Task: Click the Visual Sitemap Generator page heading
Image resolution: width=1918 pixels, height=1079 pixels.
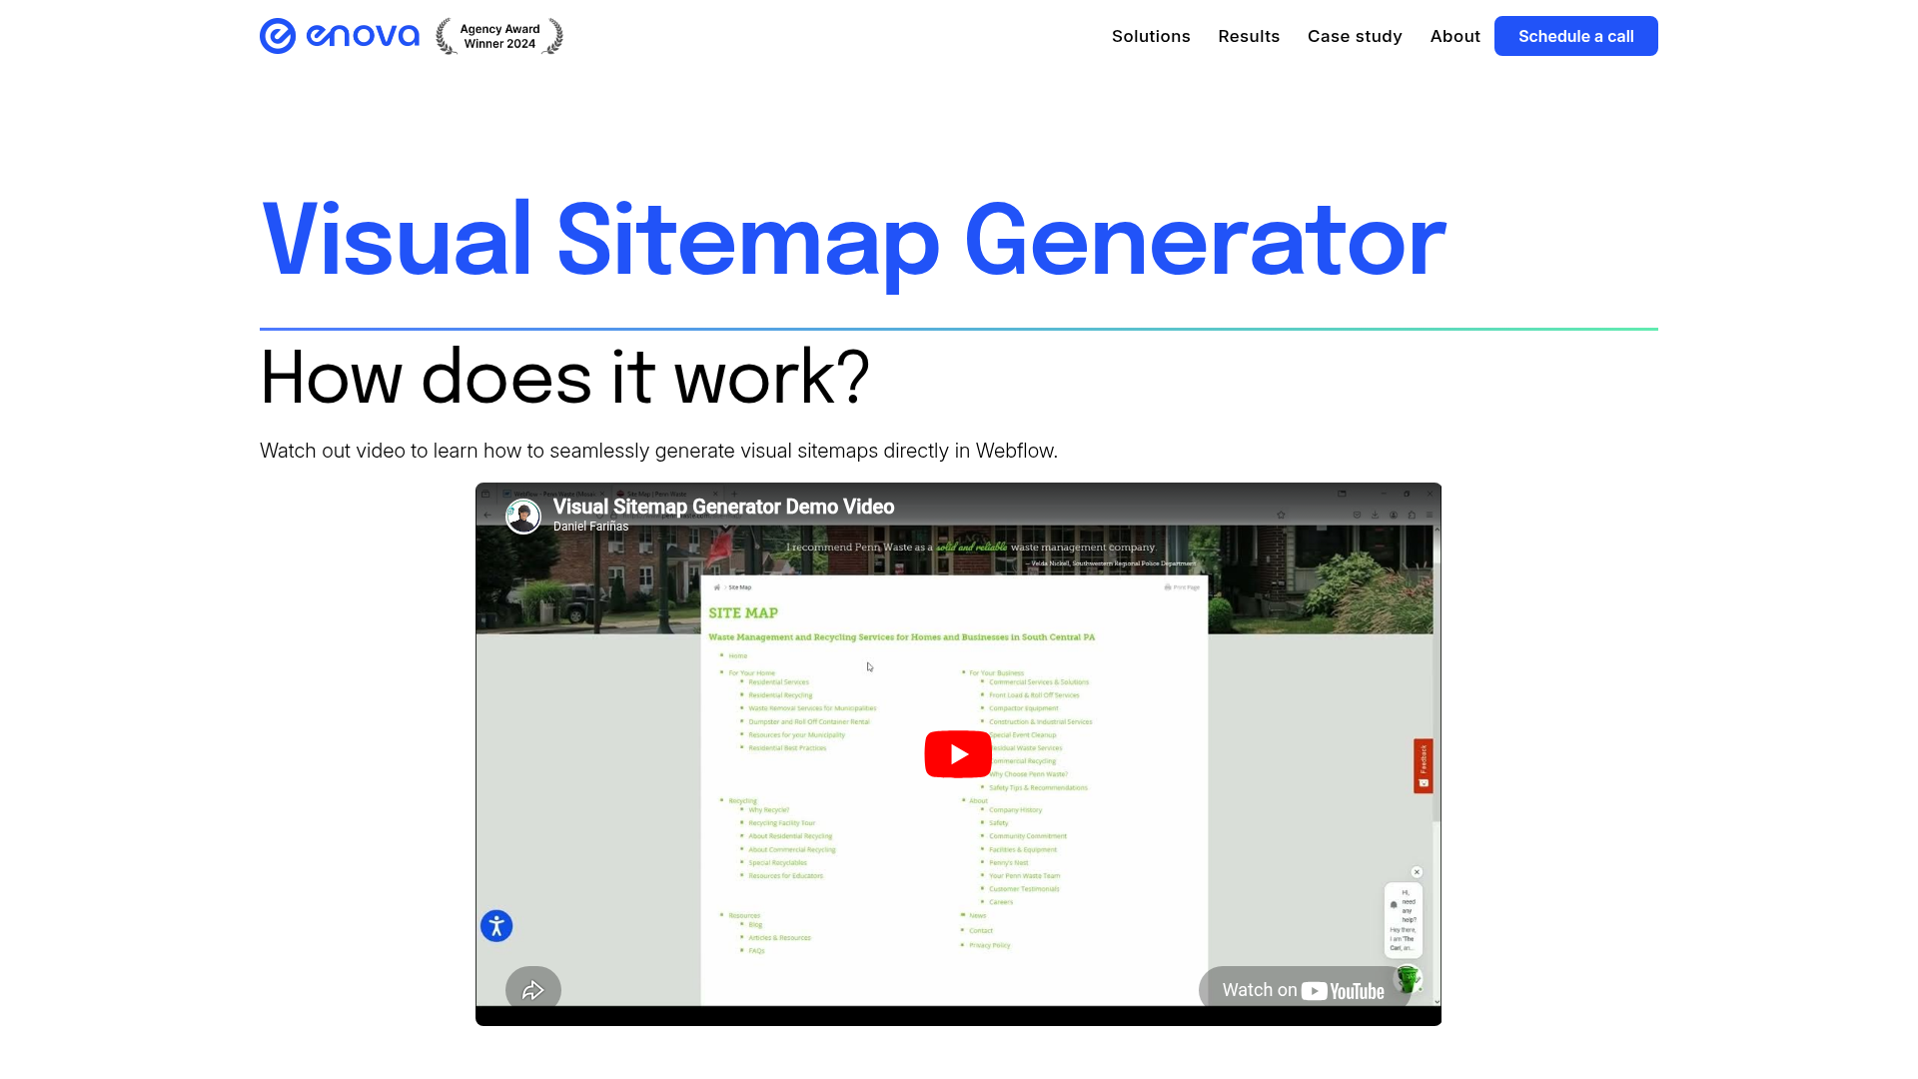Action: [852, 240]
